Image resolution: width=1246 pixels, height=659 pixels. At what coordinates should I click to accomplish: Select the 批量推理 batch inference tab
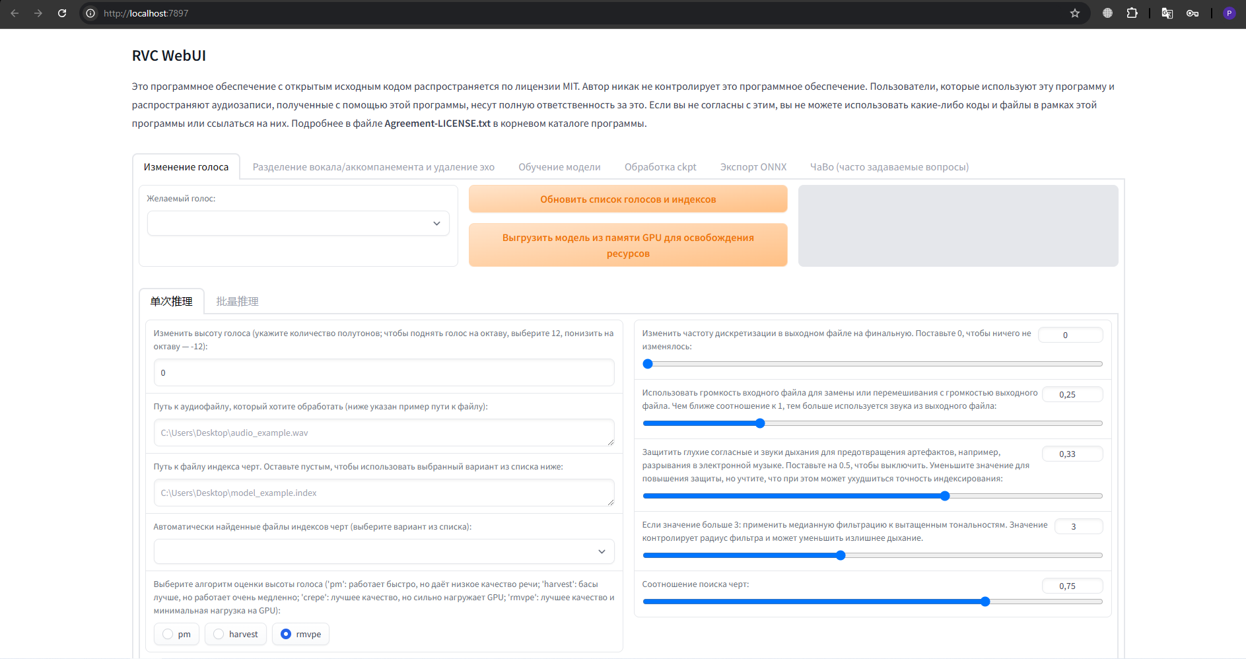pyautogui.click(x=238, y=301)
